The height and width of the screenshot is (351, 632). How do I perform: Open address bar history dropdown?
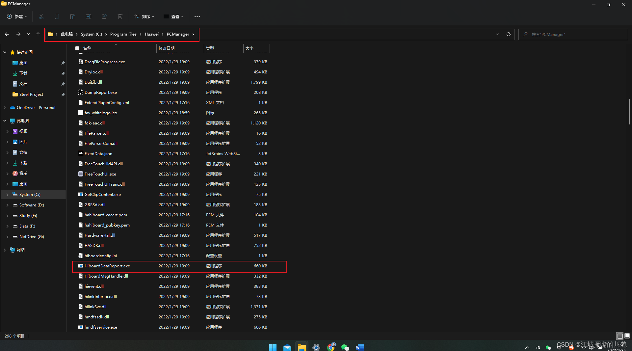pos(497,34)
